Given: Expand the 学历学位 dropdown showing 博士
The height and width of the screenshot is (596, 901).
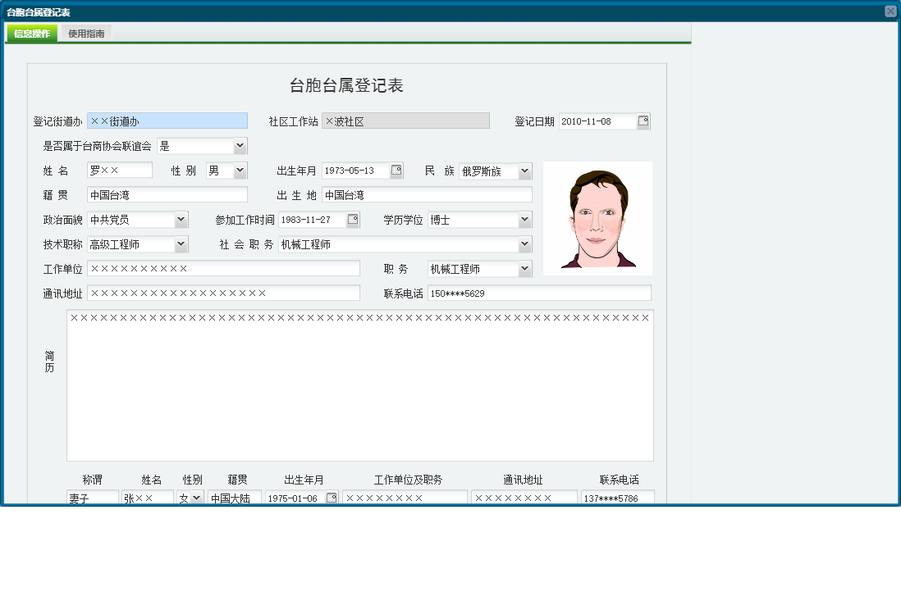Looking at the screenshot, I should pos(524,220).
